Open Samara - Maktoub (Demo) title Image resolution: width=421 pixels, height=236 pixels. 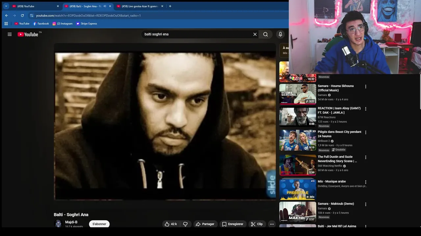(x=336, y=204)
